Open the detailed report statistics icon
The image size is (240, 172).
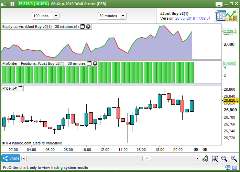[226, 16]
